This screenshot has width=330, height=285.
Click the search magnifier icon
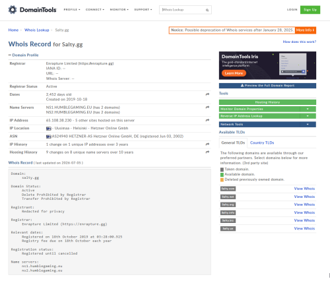click(x=207, y=10)
